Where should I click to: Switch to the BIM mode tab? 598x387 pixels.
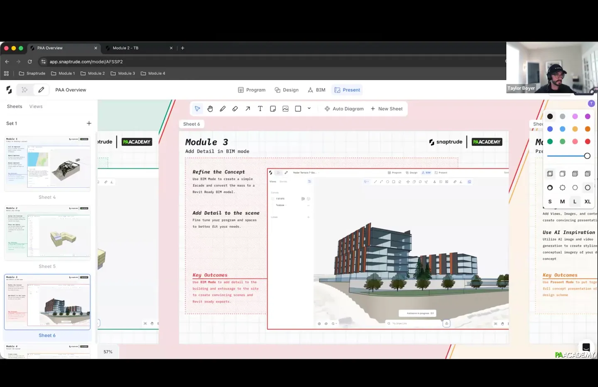316,90
